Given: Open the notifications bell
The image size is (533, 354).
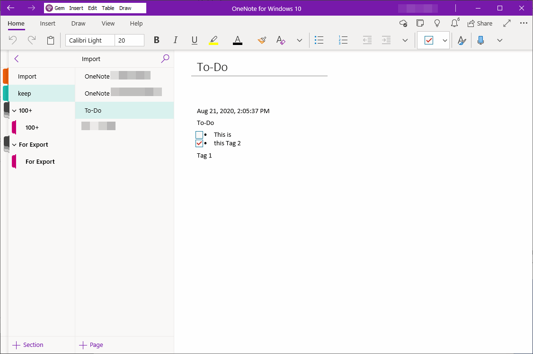Looking at the screenshot, I should point(454,23).
